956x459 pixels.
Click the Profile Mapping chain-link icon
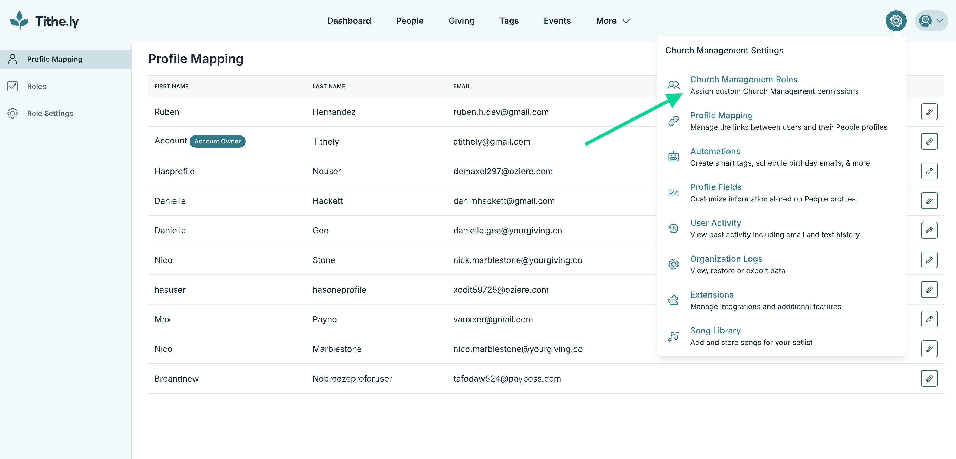coord(673,121)
